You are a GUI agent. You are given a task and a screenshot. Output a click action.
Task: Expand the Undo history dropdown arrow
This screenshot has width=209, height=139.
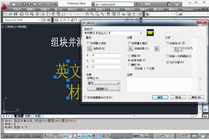[44, 5]
